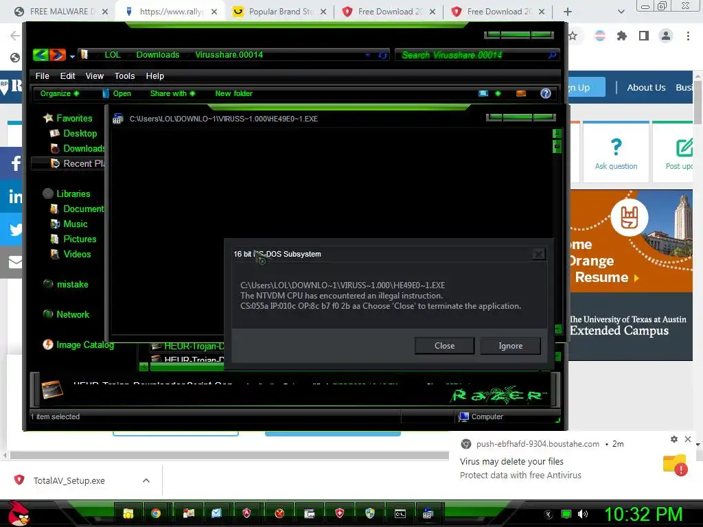This screenshot has height=527, width=703.
Task: Select Favorites in navigation pane
Action: [68, 118]
